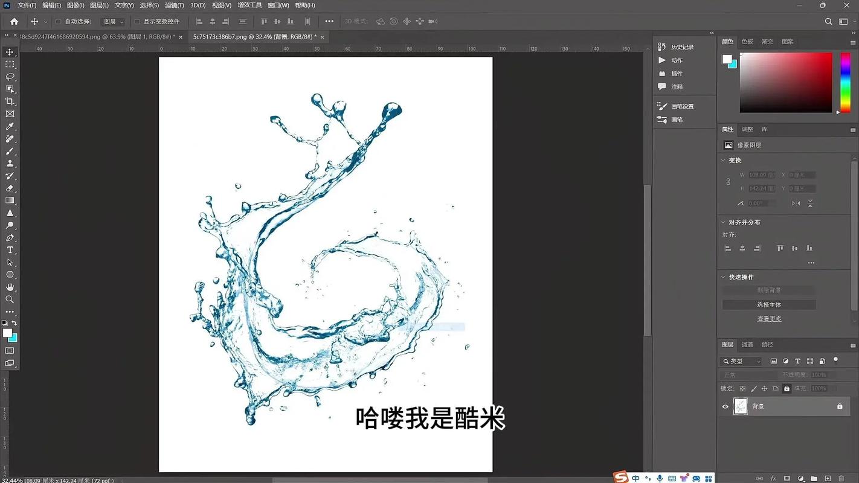Viewport: 859px width, 483px height.
Task: Select the Crop tool
Action: tap(10, 101)
